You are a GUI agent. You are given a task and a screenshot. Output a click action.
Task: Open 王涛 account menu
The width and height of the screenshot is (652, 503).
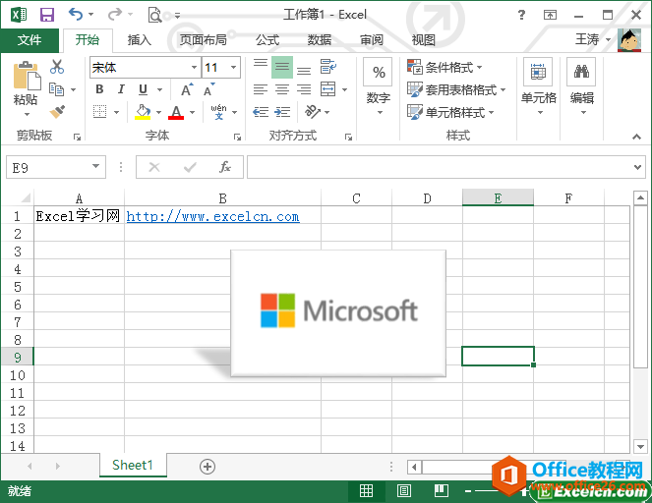593,40
